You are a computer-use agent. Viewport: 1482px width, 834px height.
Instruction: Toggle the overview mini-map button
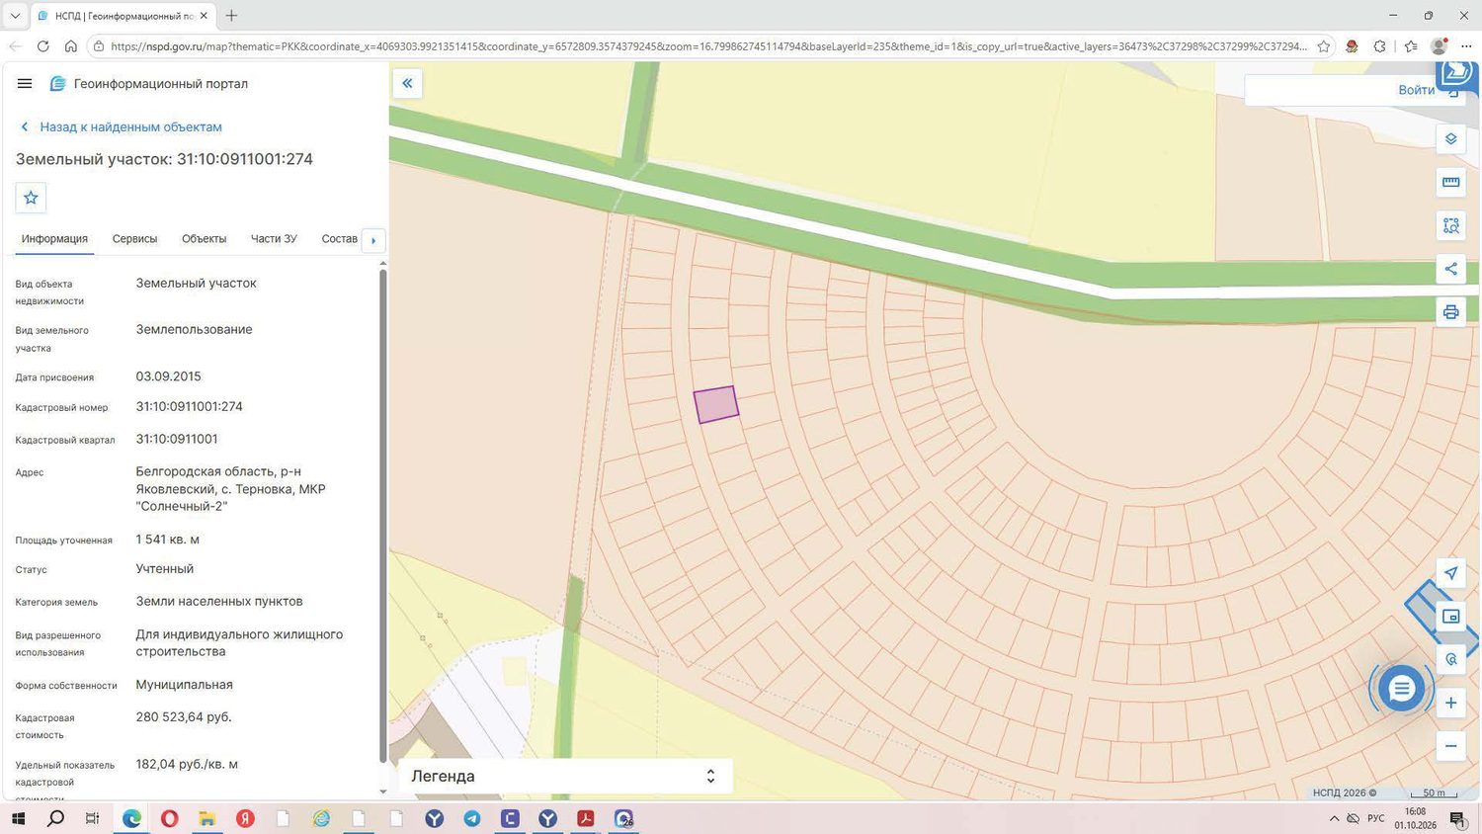[x=1450, y=617]
